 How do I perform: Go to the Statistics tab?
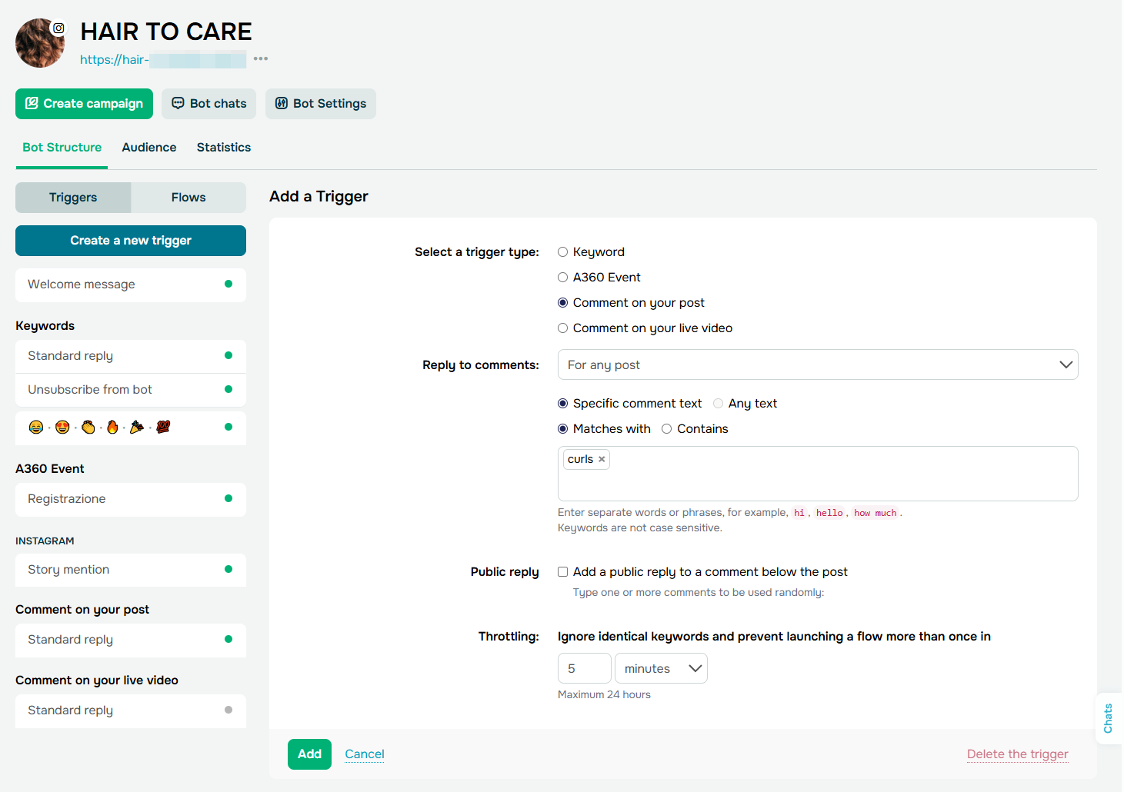pyautogui.click(x=224, y=148)
